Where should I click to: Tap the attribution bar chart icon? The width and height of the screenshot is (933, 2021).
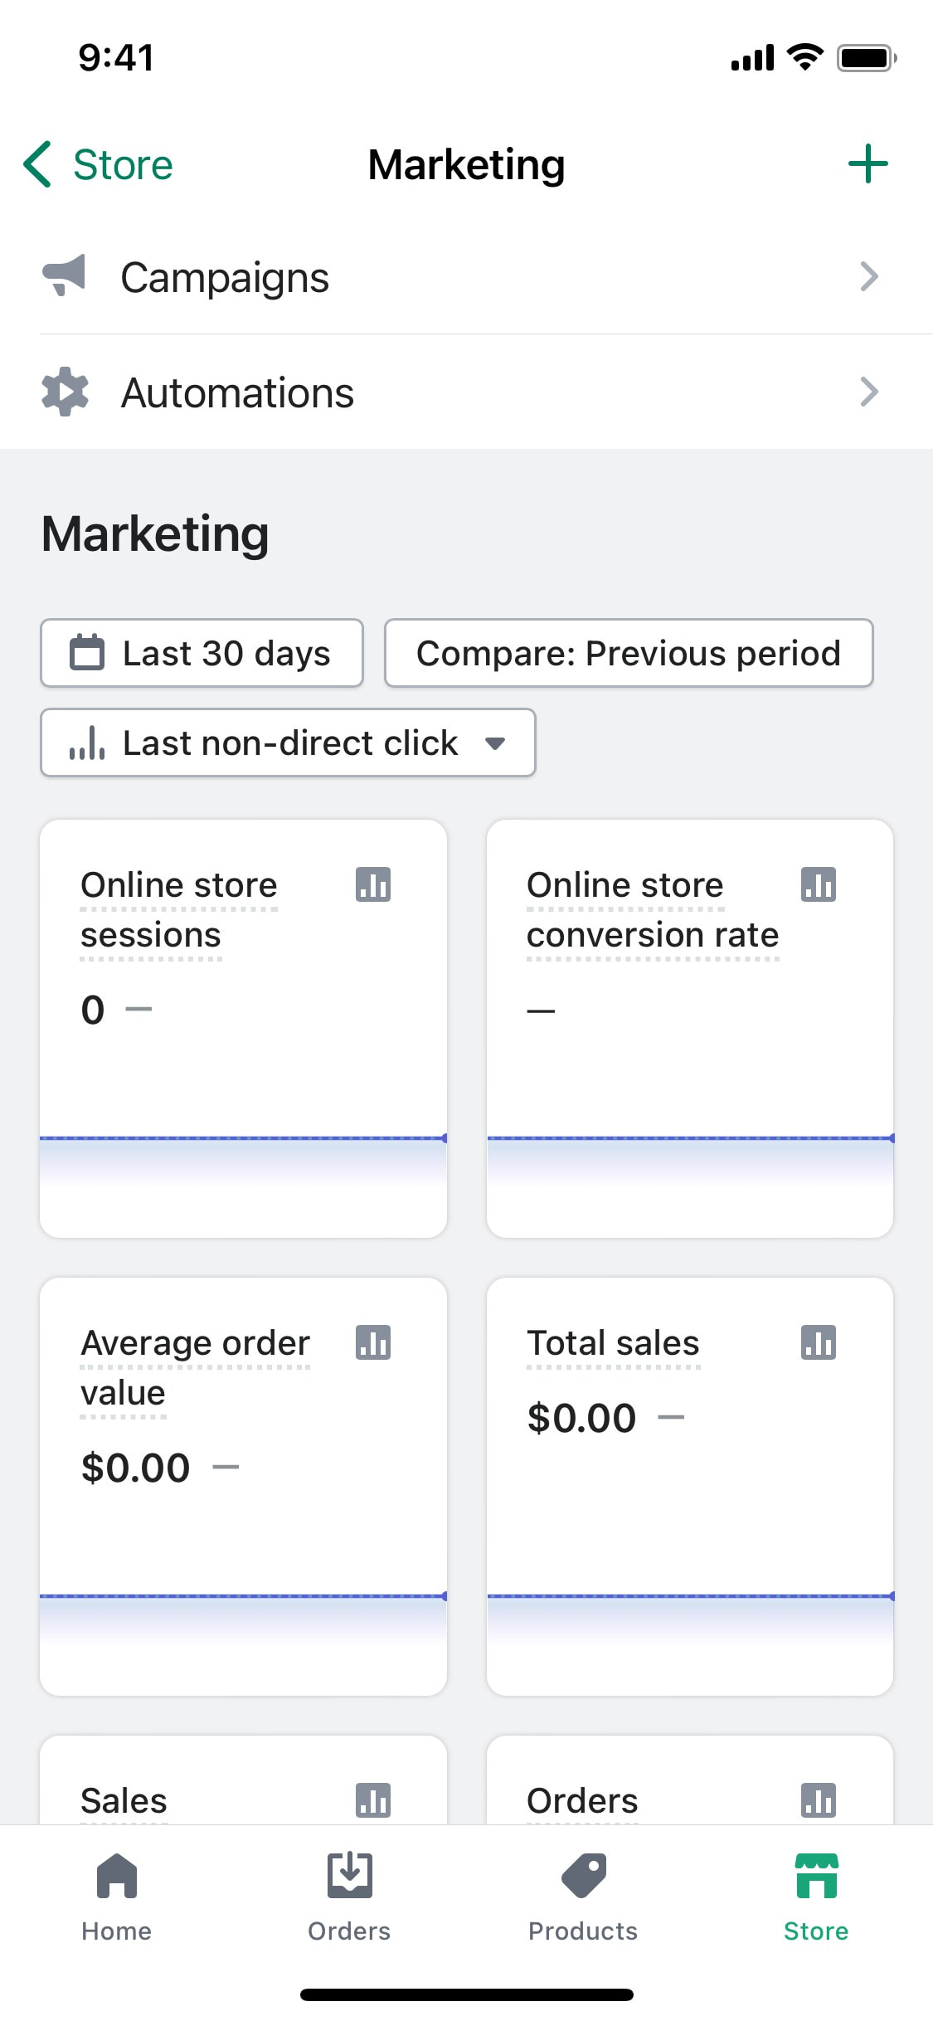pos(87,743)
